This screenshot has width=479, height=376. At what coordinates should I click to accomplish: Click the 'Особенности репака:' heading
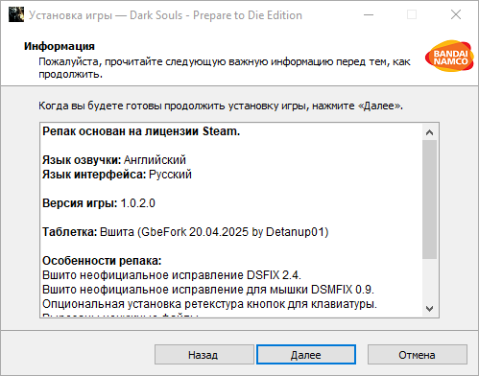click(102, 261)
